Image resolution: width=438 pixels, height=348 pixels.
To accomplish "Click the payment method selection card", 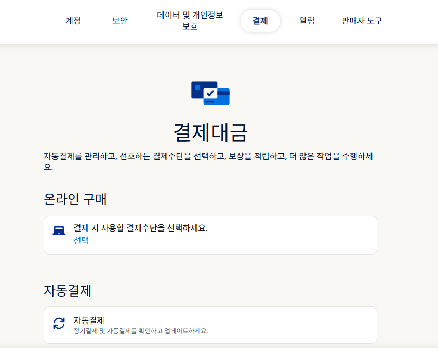I will point(209,235).
